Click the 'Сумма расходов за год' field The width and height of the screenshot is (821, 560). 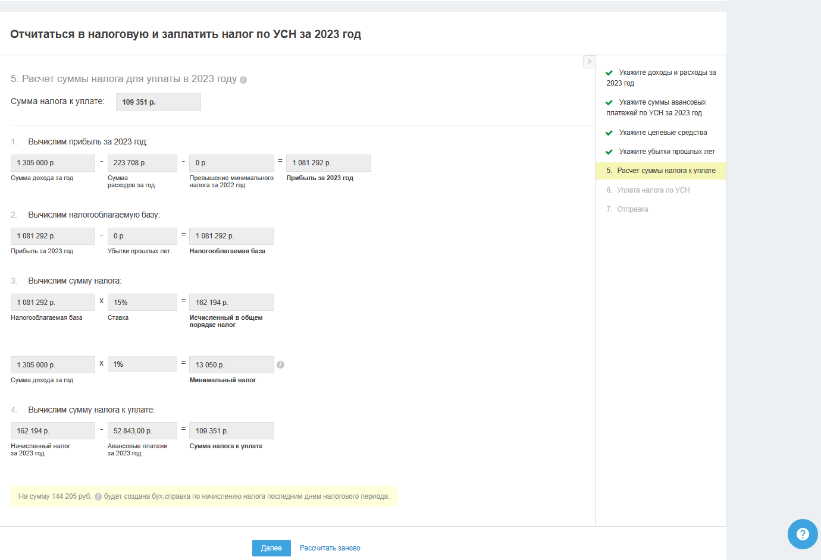142,163
